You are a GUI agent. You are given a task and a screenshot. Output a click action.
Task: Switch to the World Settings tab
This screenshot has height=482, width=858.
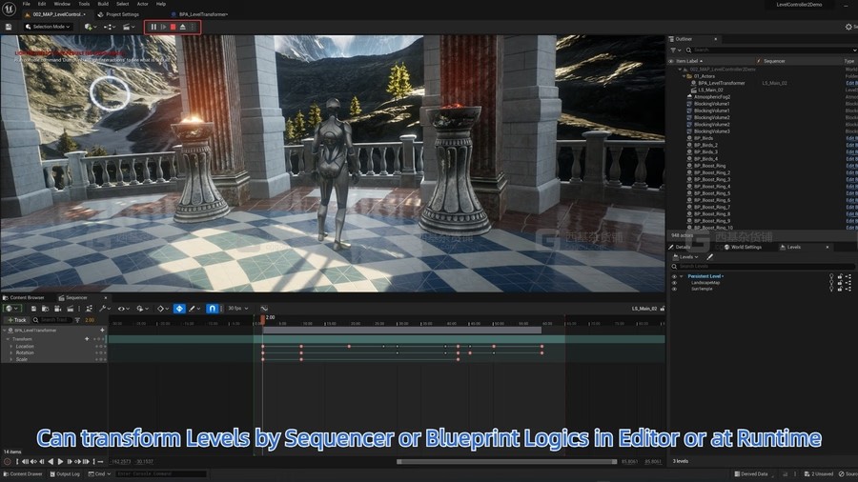click(x=744, y=247)
